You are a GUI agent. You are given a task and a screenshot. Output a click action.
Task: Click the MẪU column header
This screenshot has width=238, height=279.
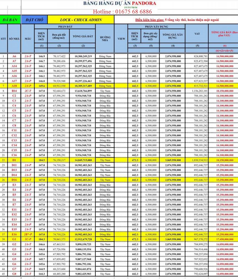28,39
